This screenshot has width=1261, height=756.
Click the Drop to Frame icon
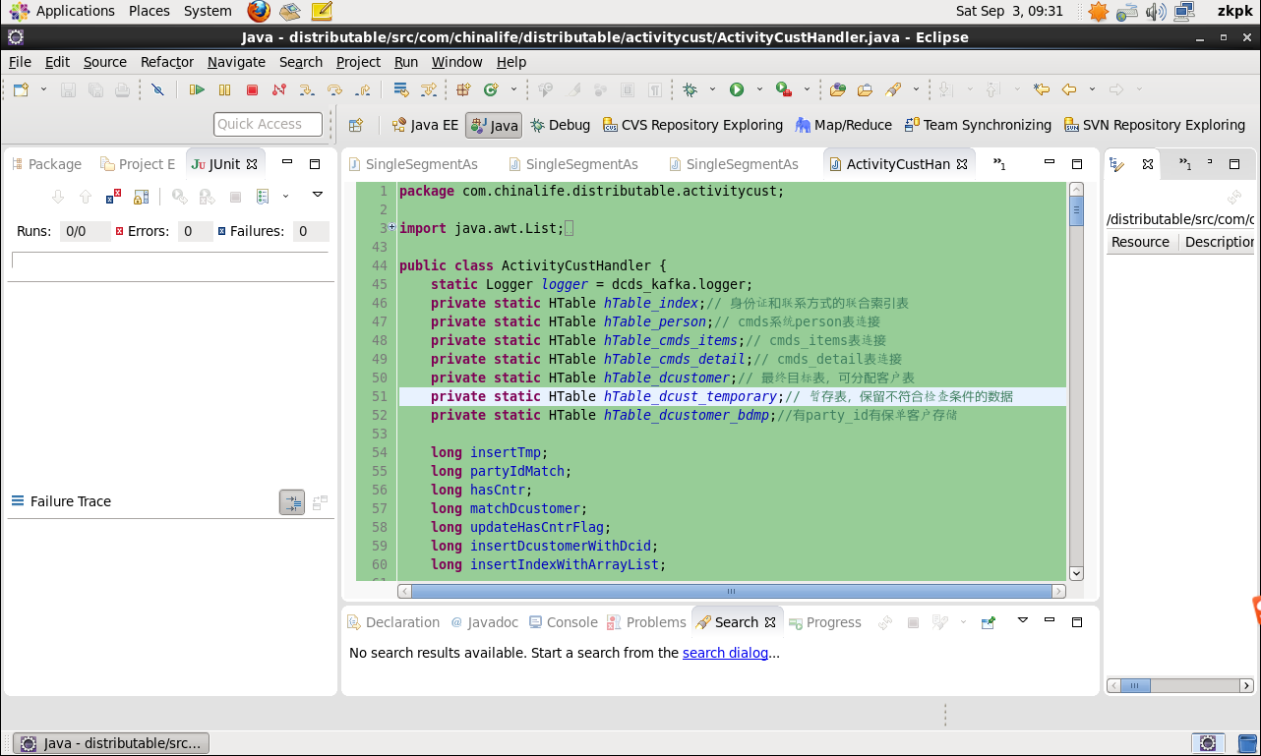(x=401, y=89)
